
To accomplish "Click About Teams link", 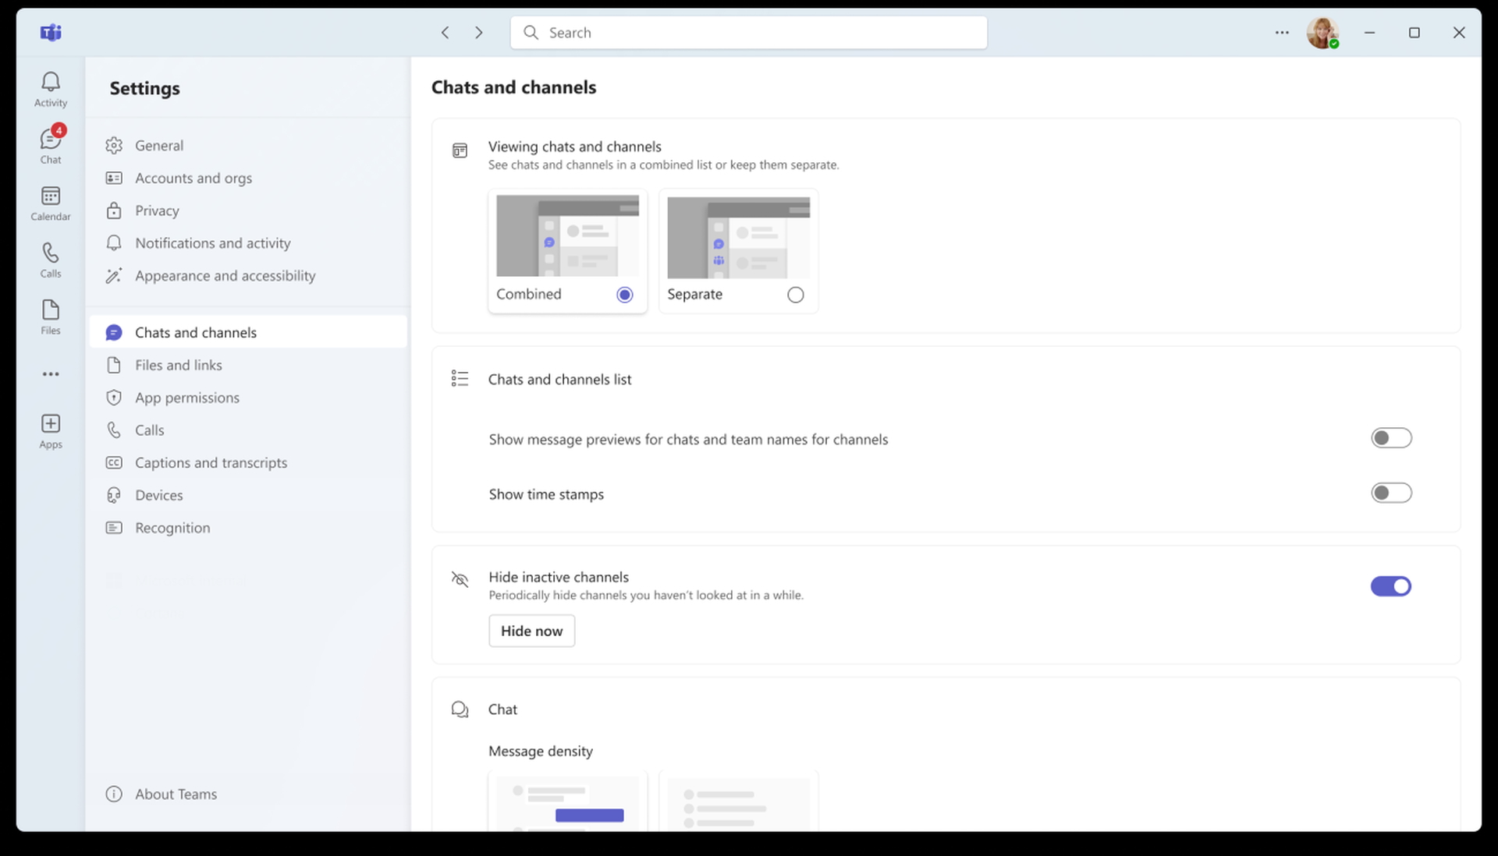I will point(176,794).
